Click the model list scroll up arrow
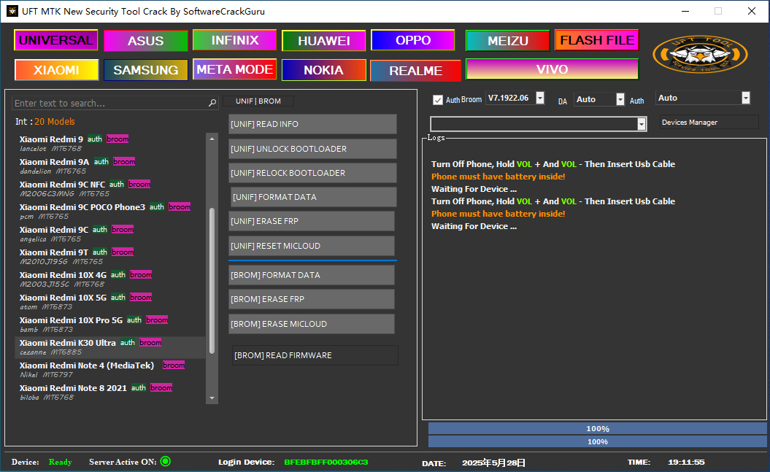 pos(212,139)
